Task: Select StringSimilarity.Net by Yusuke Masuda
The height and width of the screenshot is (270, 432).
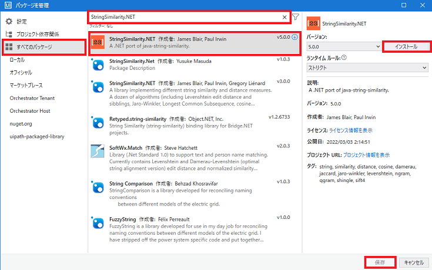Action: click(x=195, y=65)
